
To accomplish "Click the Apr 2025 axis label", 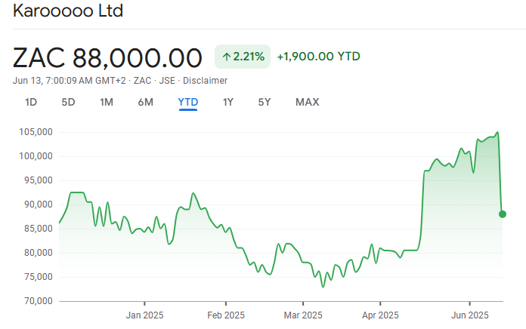I will pos(380,315).
